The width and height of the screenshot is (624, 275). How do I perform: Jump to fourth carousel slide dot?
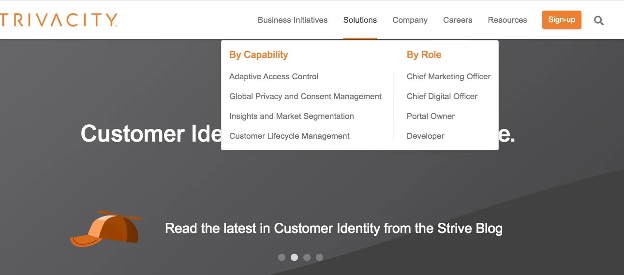tap(319, 258)
